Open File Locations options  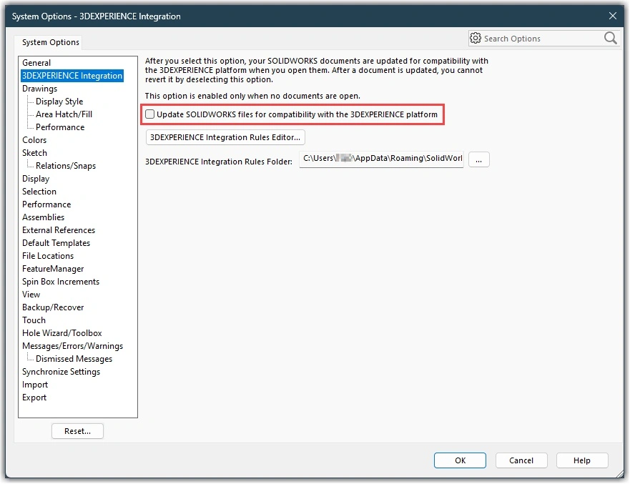coord(48,256)
